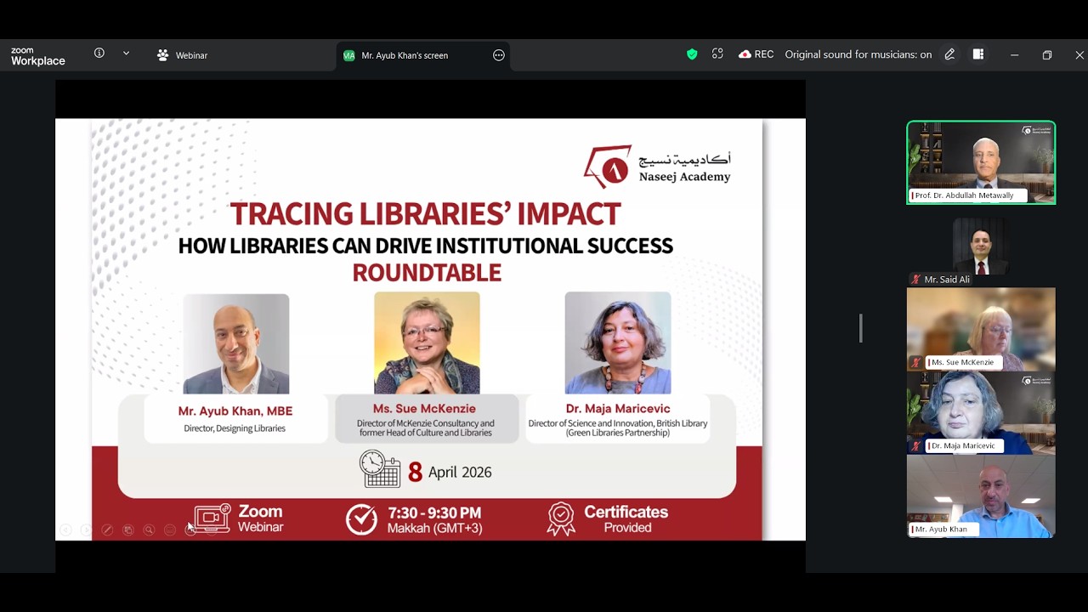Viewport: 1088px width, 612px height.
Task: Select Mr. Ayub Khan video tile
Action: pyautogui.click(x=981, y=496)
